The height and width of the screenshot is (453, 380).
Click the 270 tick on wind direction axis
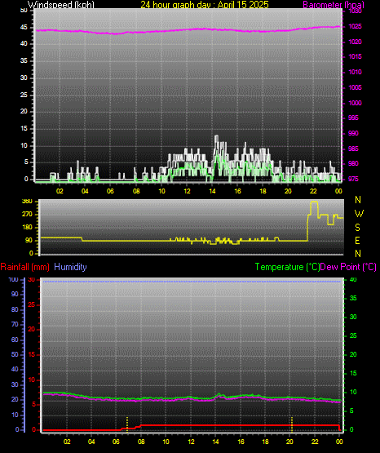click(x=27, y=215)
